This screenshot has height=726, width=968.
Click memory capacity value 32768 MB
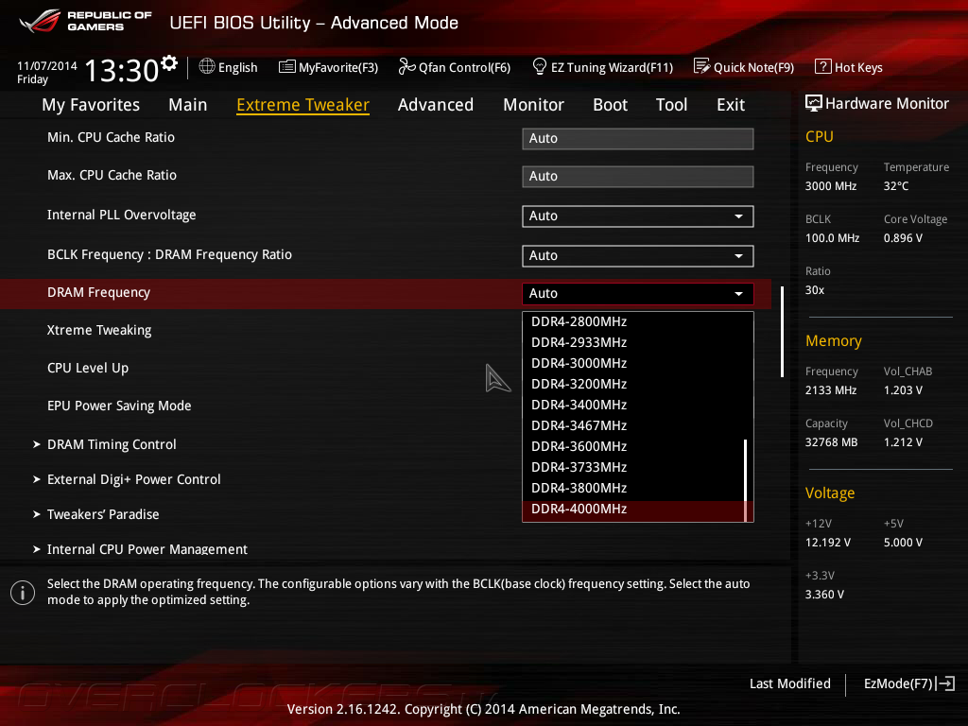click(x=831, y=442)
